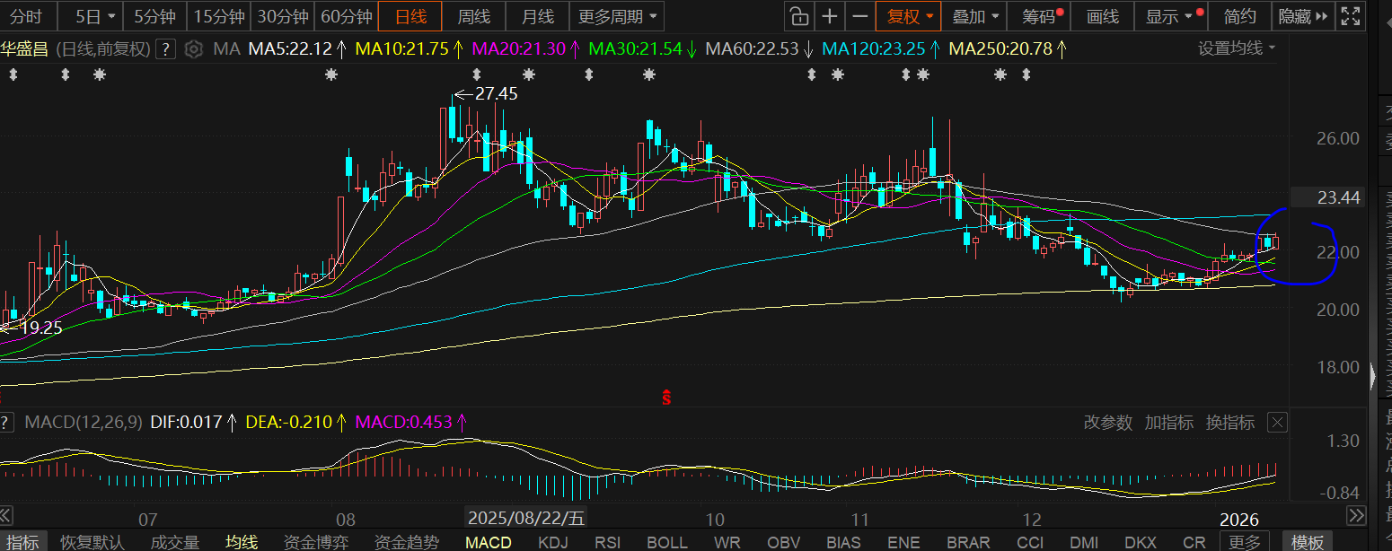Select the CR indicator

click(1194, 542)
